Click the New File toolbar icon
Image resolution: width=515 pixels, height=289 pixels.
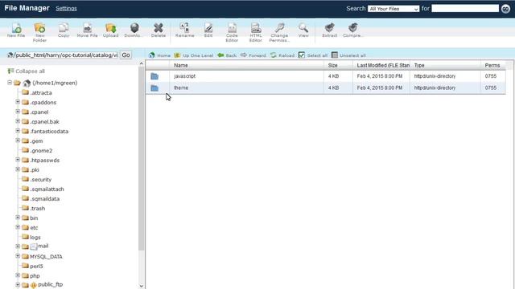[x=16, y=31]
